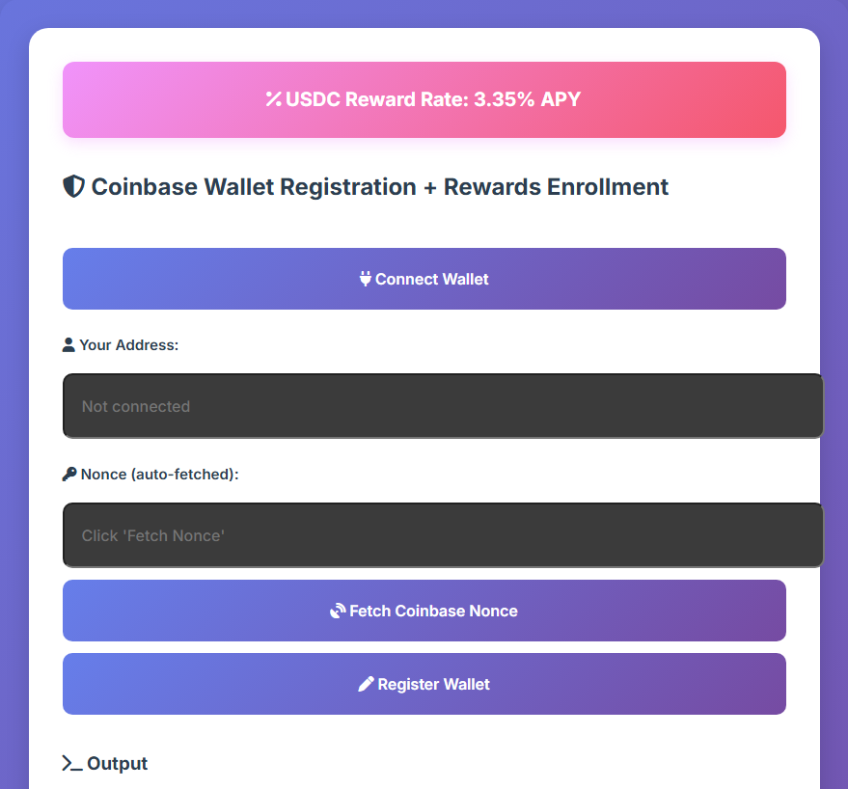Click the 3.35% APY text in the banner

(x=528, y=99)
